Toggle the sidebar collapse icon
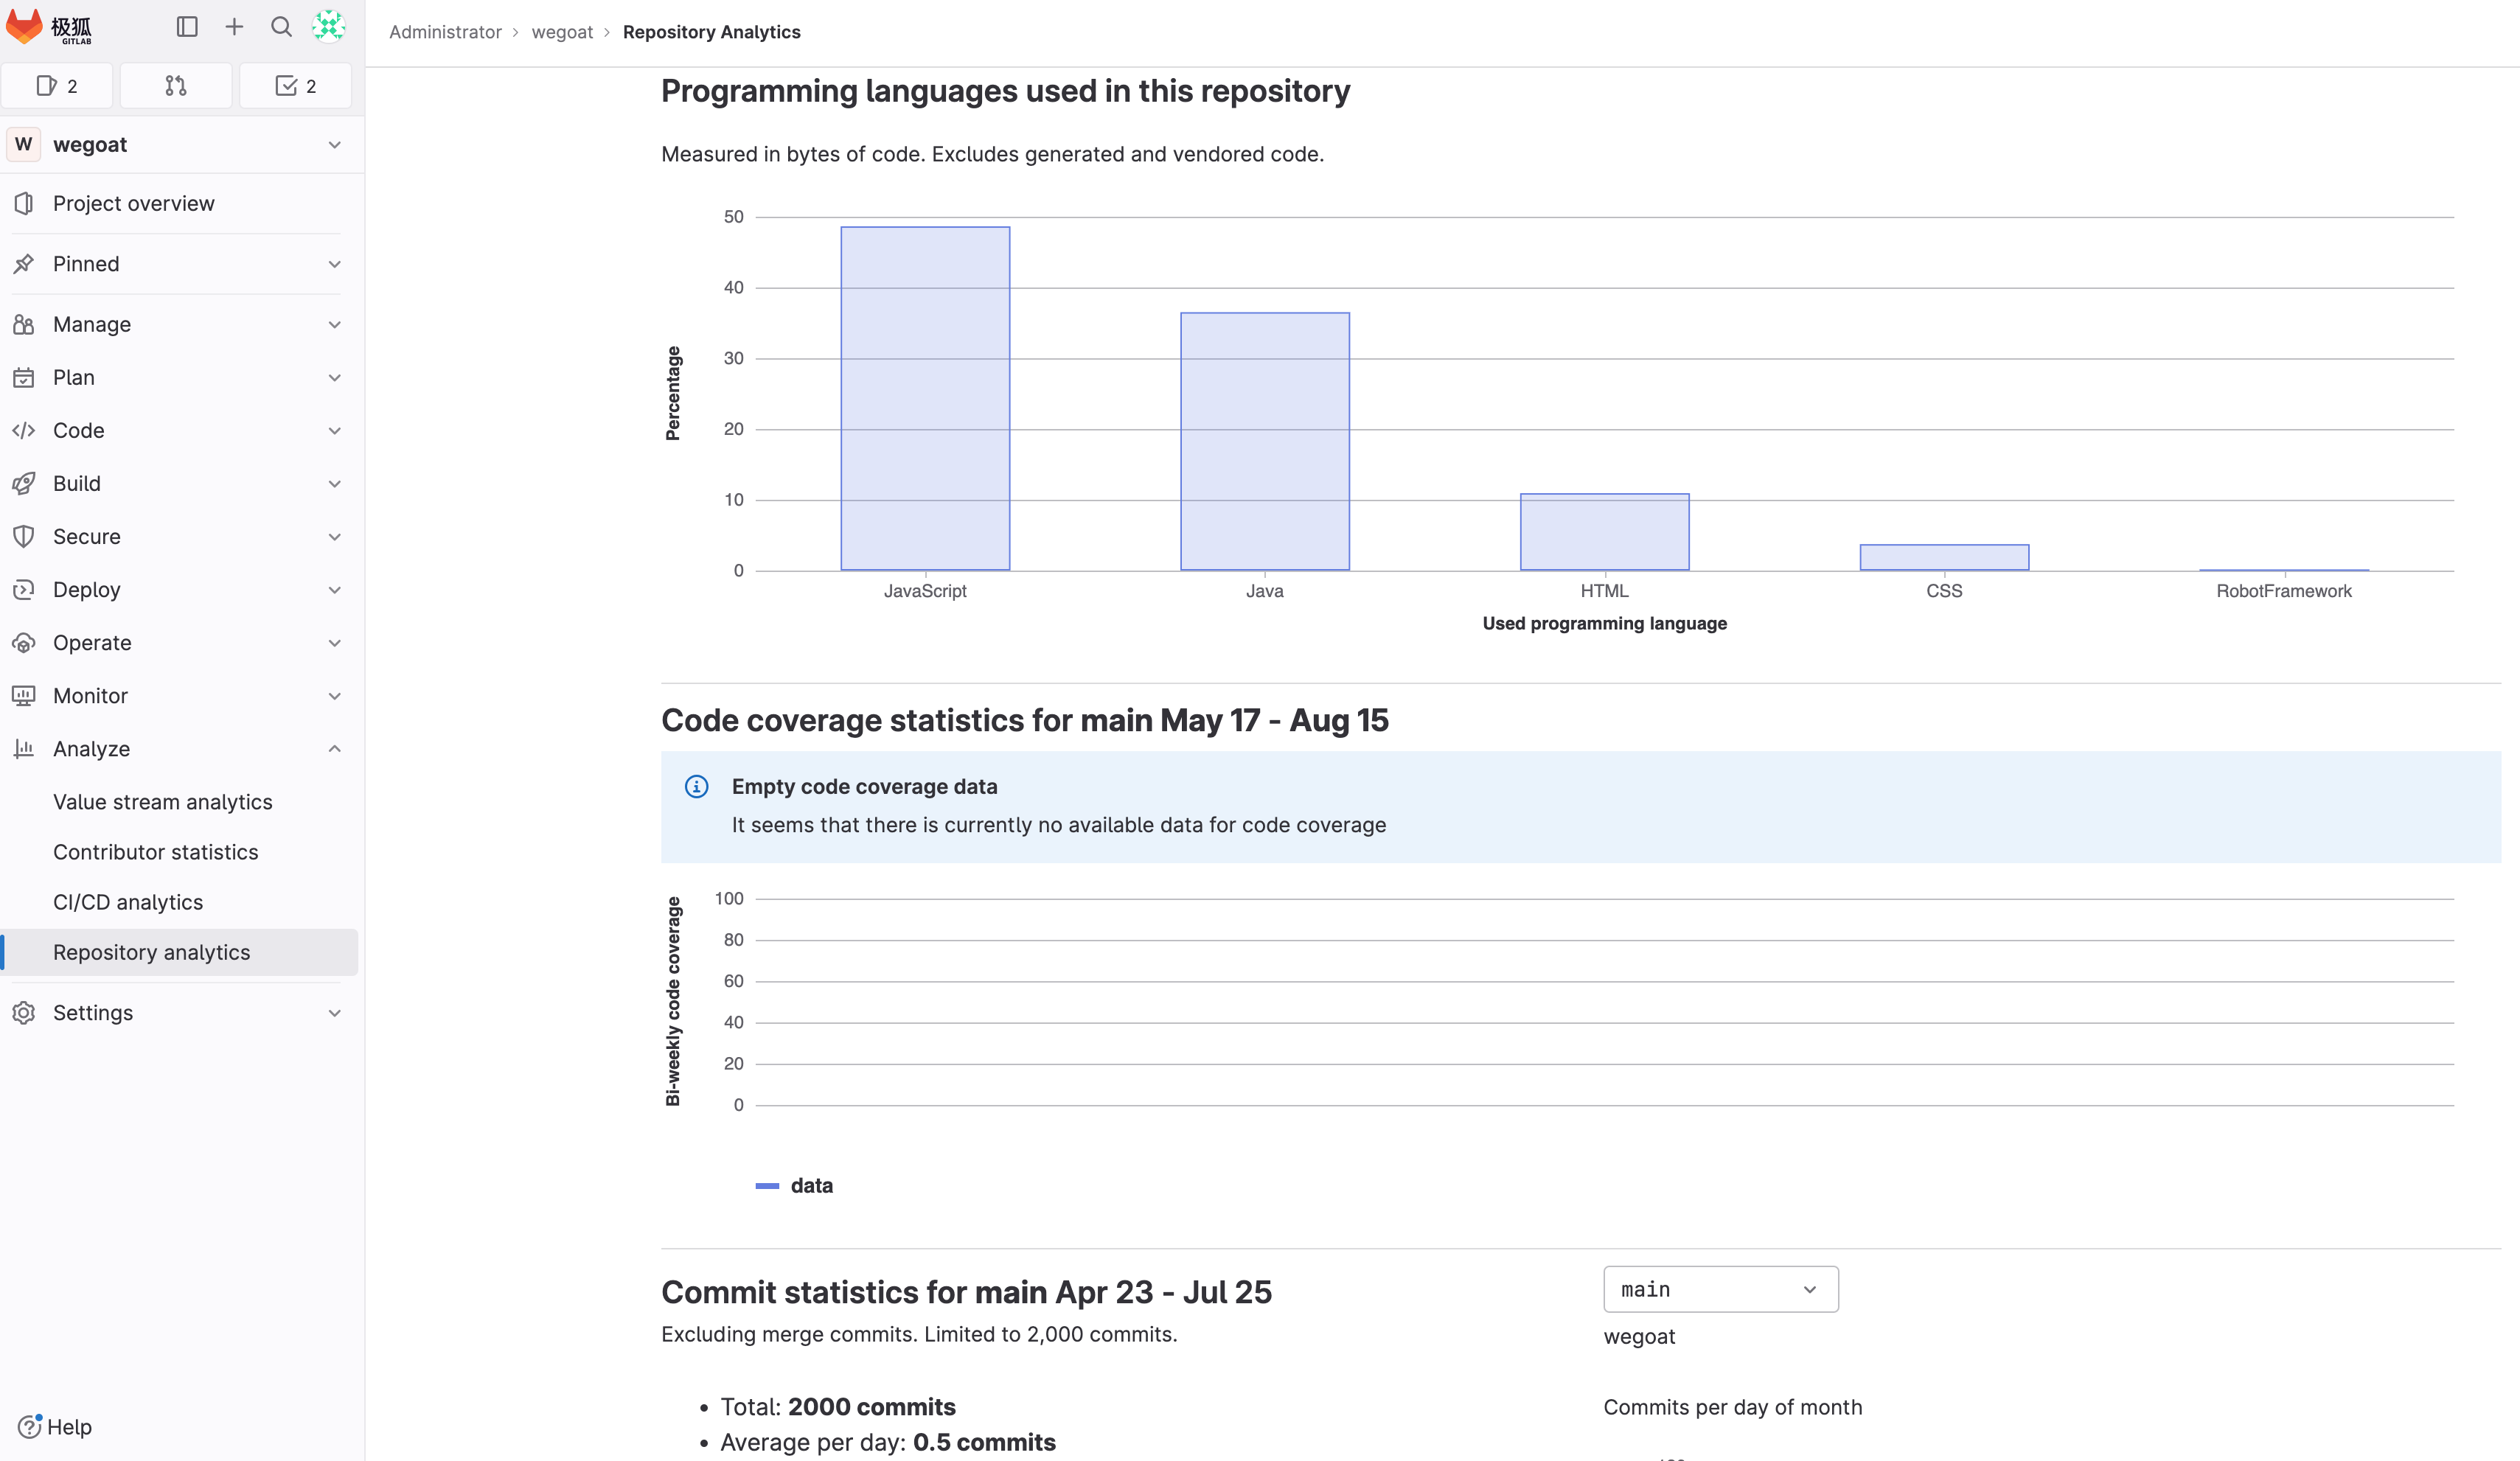This screenshot has height=1461, width=2520. [187, 27]
